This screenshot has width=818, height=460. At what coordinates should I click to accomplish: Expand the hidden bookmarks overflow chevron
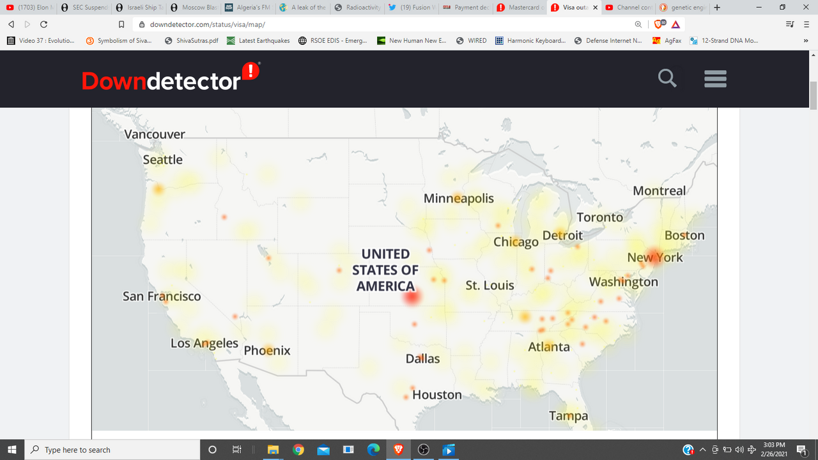[805, 40]
